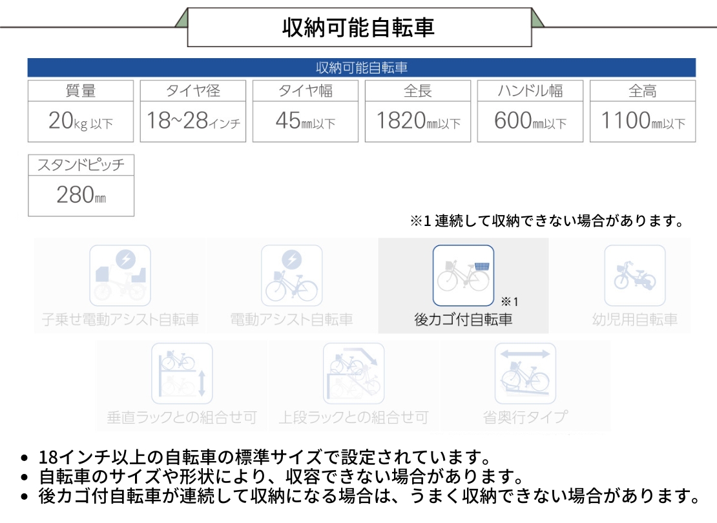Click the bullet about 18インチ以上 standard size
Image resolution: width=717 pixels, height=523 pixels.
pyautogui.click(x=265, y=458)
